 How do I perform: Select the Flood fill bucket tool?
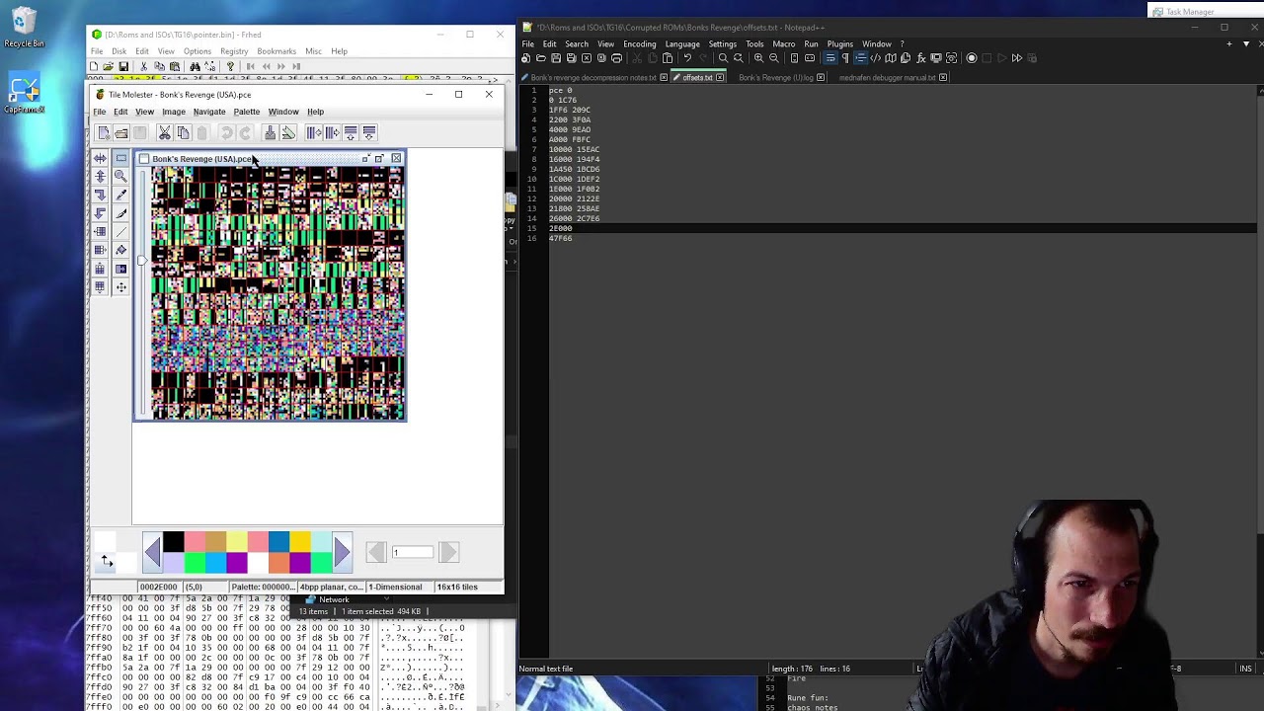120,250
